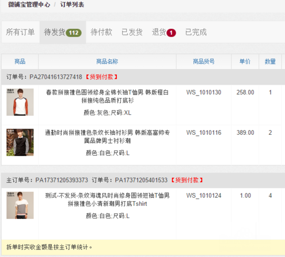Click the unit price 1.00
The width and height of the screenshot is (285, 257).
(x=245, y=196)
